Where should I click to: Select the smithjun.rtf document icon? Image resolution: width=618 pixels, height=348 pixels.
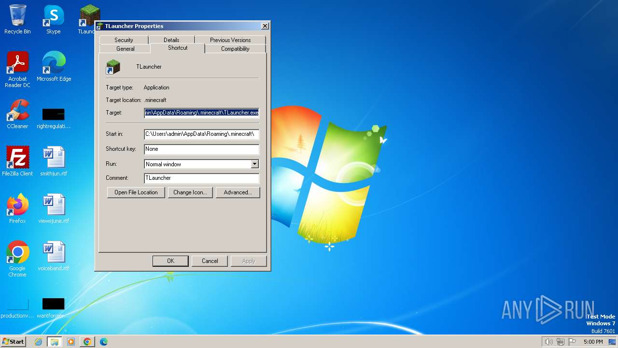[54, 161]
